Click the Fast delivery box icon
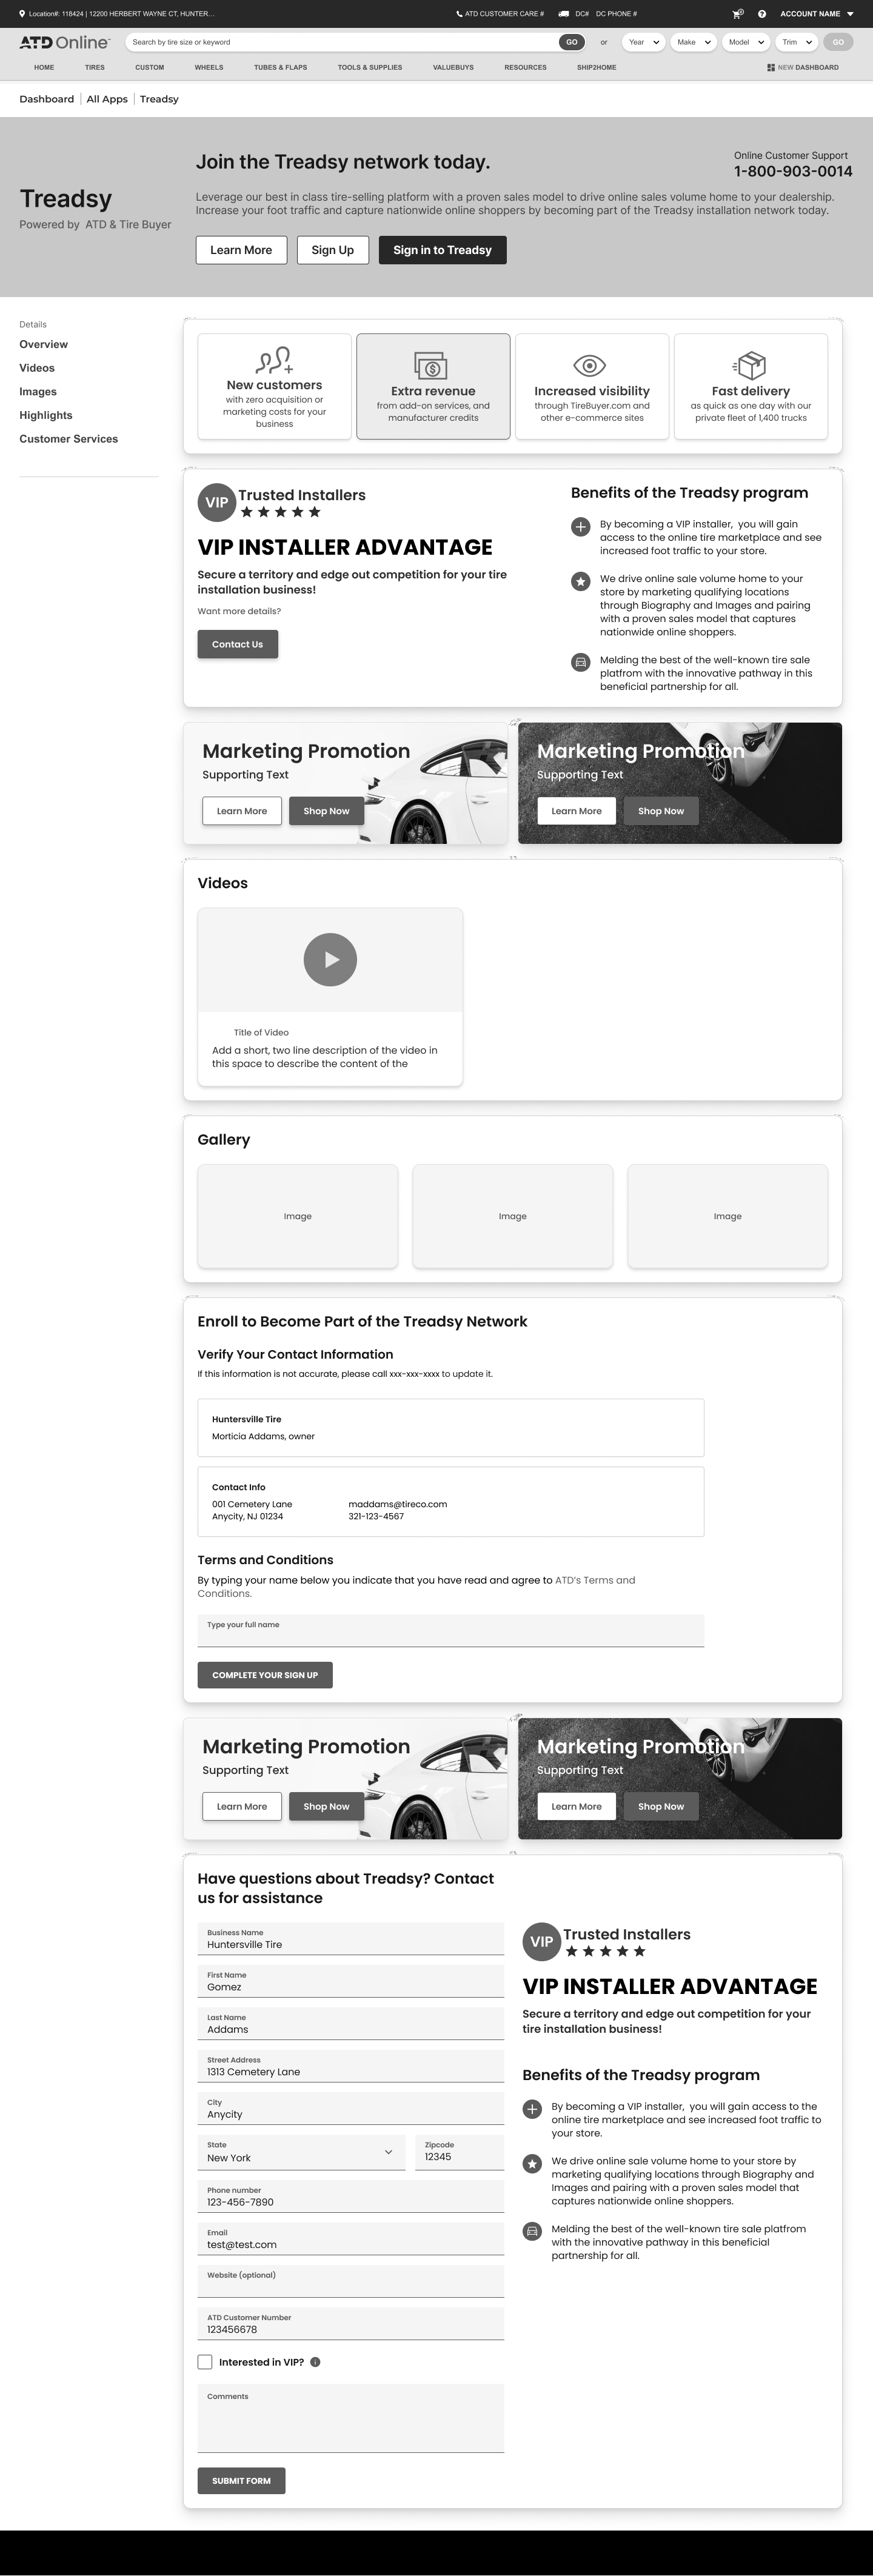 point(750,365)
